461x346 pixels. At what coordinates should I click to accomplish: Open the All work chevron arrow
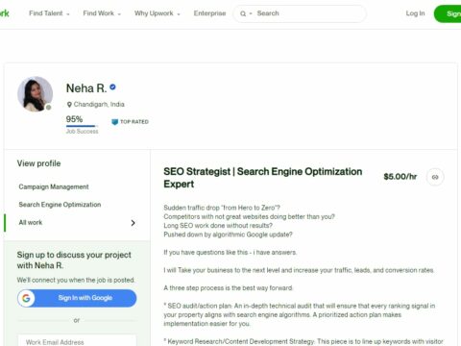coord(133,223)
